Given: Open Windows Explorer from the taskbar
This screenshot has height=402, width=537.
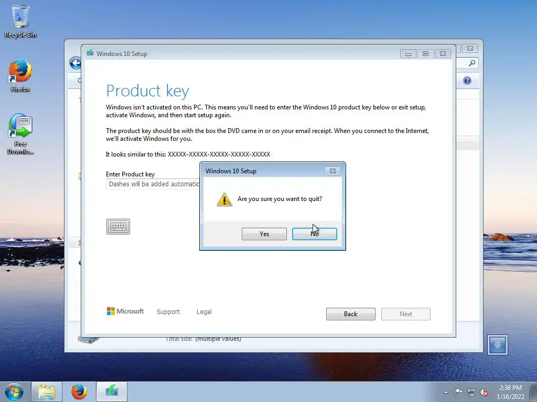Looking at the screenshot, I should (47, 392).
